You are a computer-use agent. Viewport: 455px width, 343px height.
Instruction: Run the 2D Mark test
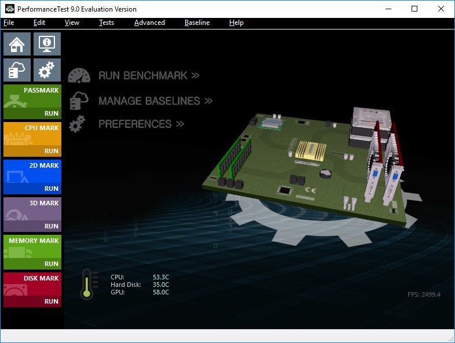click(x=32, y=189)
